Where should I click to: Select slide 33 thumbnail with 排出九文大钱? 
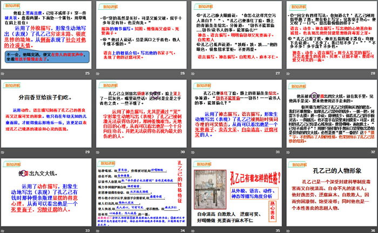(x=46, y=192)
